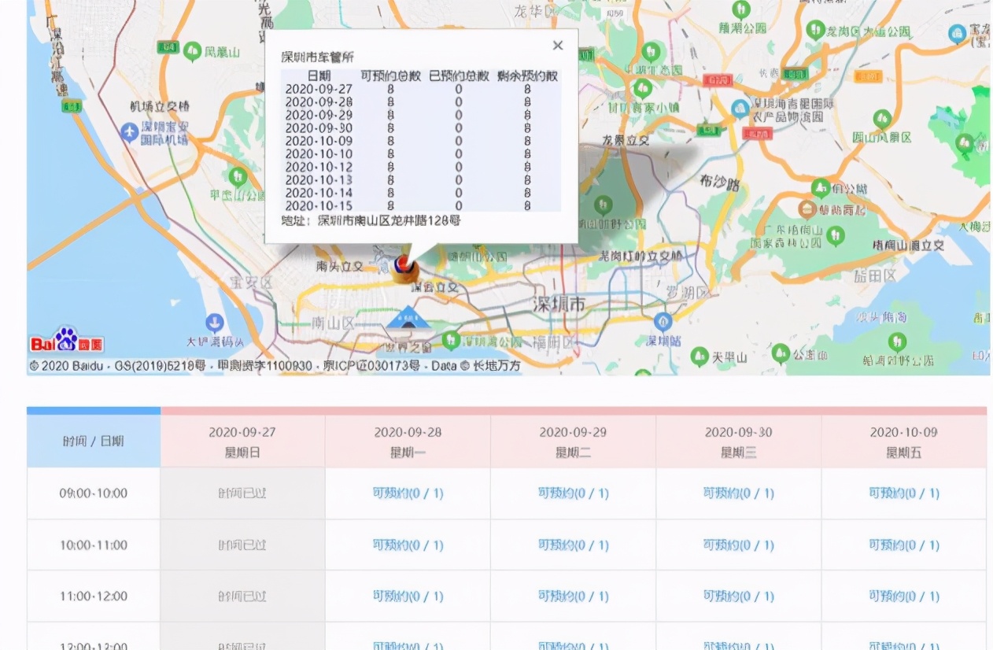993x650 pixels.
Task: Click the 2020-09-30 星期三 column header
Action: [x=738, y=441]
